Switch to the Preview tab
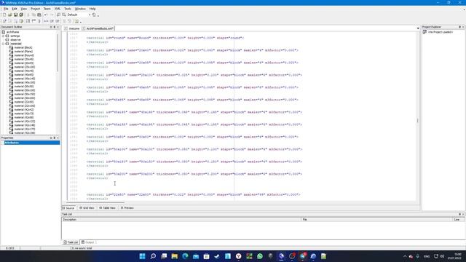Screen dimensions: 466x262 (x=127, y=208)
